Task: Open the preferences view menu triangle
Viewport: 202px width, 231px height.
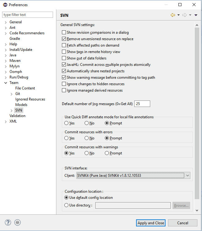Action: tap(196, 15)
